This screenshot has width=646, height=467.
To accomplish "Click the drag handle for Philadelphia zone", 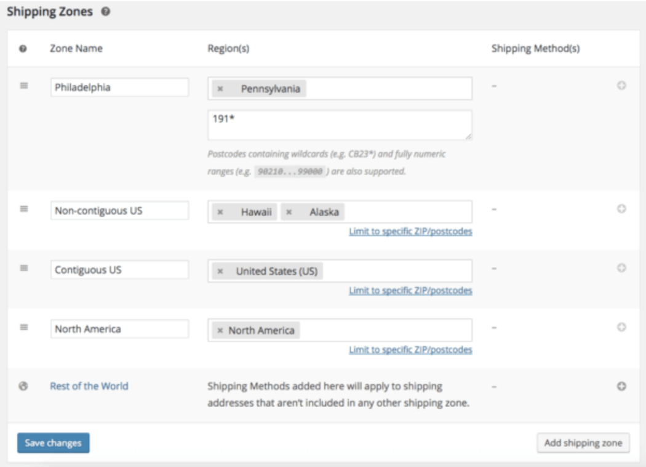I will point(24,86).
